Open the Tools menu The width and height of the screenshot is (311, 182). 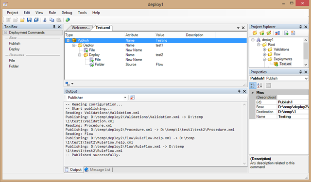tap(82, 13)
